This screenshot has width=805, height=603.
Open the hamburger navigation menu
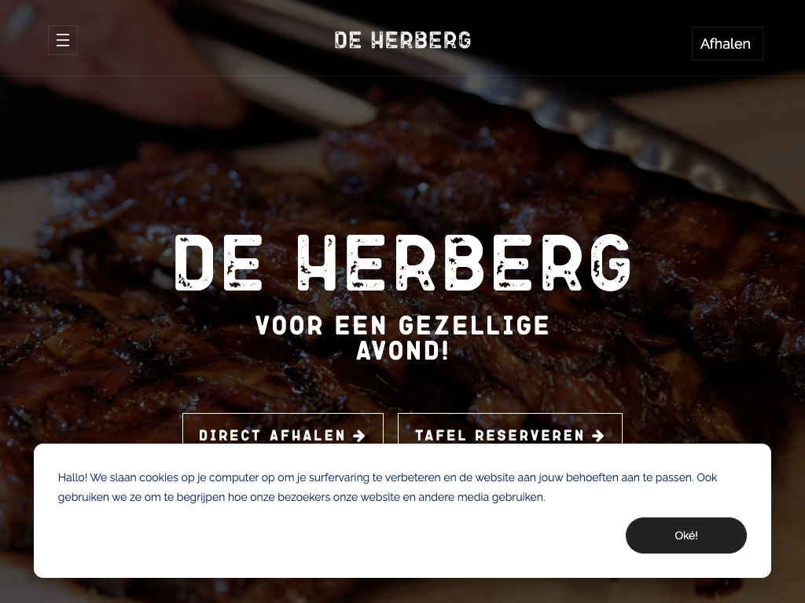pos(63,40)
